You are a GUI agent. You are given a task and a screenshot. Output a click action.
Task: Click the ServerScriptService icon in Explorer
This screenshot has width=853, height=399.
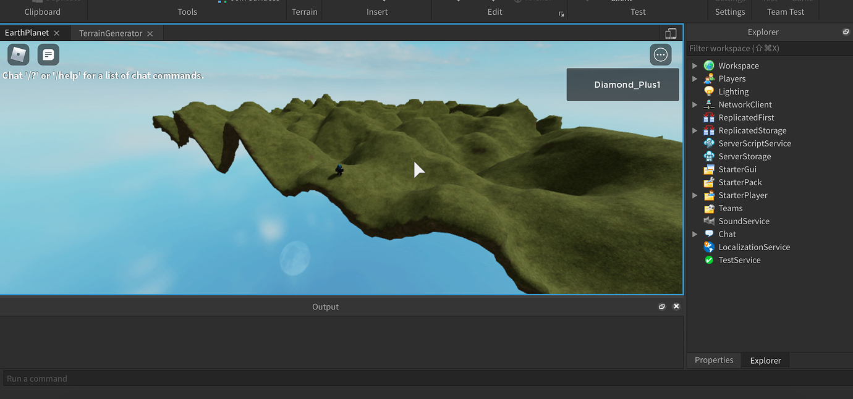[x=708, y=143]
